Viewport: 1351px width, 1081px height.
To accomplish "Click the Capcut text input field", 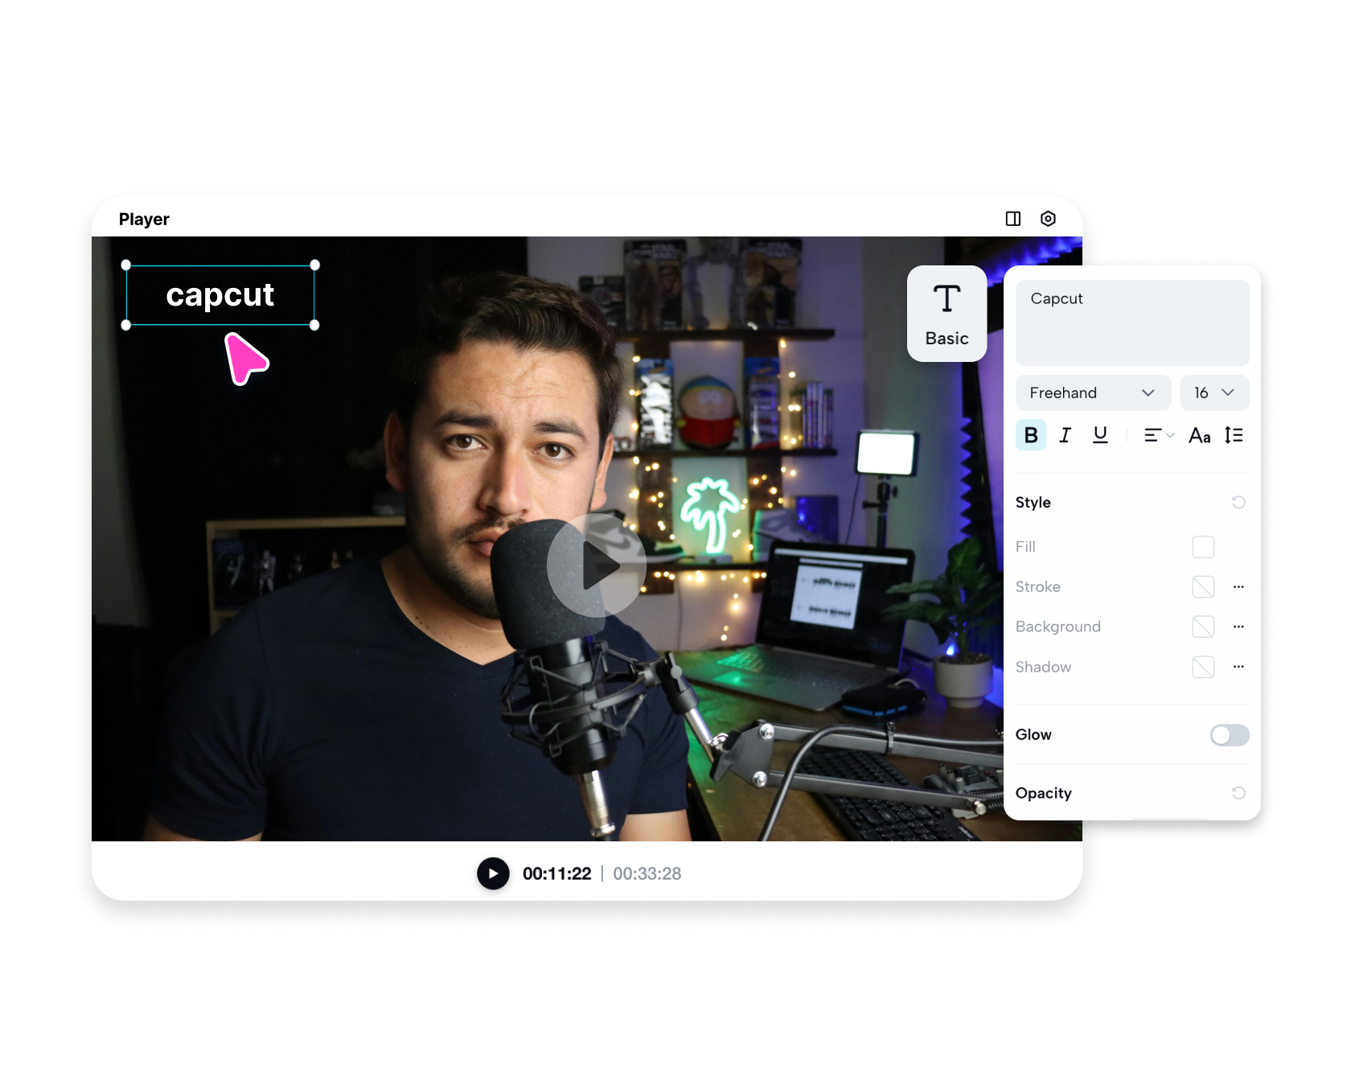I will 1131,322.
